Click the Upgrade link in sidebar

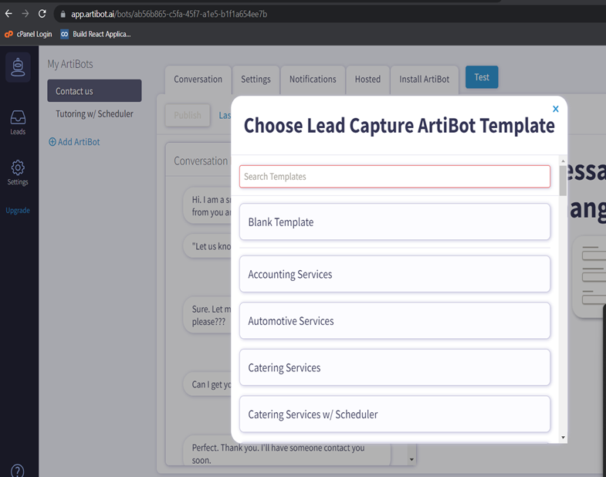click(x=18, y=211)
